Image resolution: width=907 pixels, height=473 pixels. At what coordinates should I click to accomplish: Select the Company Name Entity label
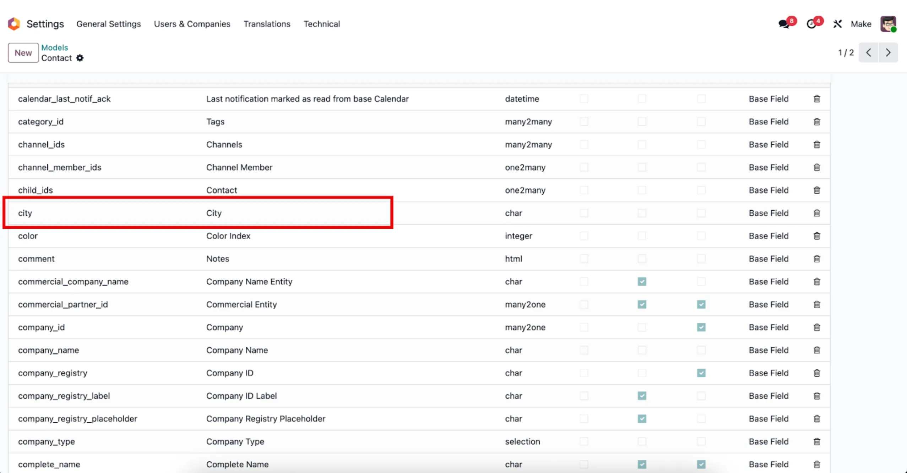249,282
